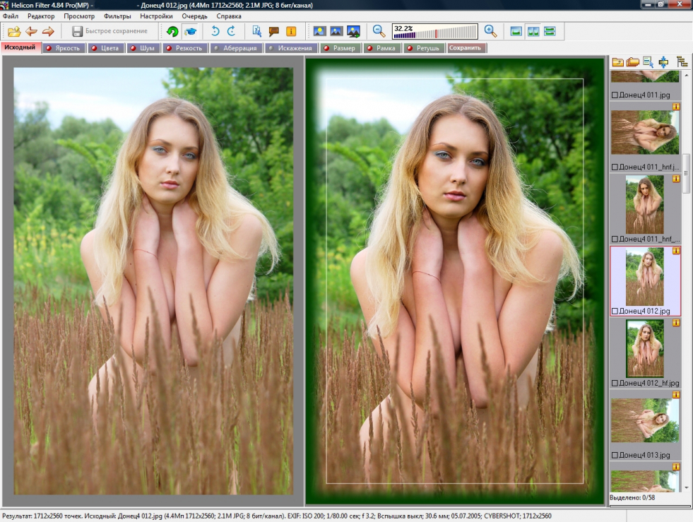Go to the previous image arrow
This screenshot has width=693, height=522.
31,31
